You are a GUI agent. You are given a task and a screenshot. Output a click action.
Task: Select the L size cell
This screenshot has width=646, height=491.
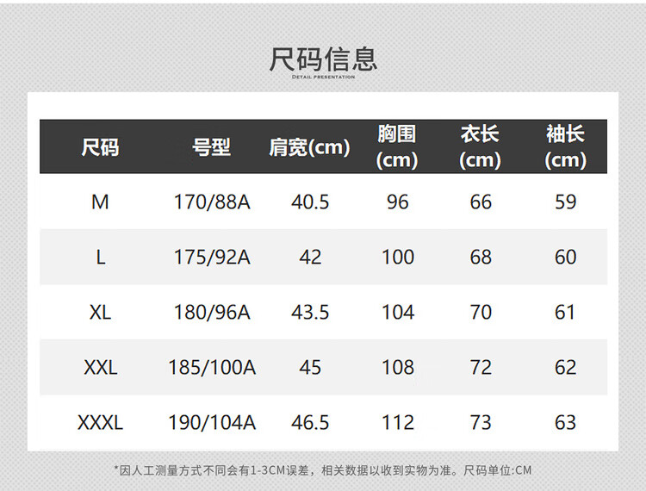tap(100, 258)
